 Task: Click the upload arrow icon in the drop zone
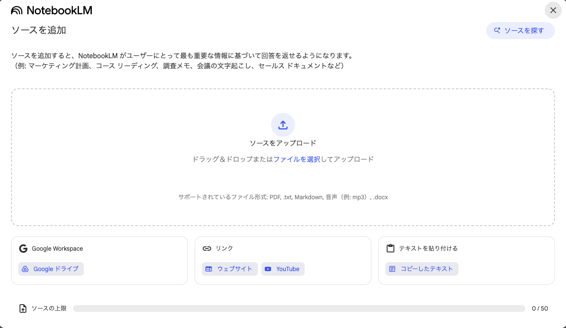[x=283, y=124]
